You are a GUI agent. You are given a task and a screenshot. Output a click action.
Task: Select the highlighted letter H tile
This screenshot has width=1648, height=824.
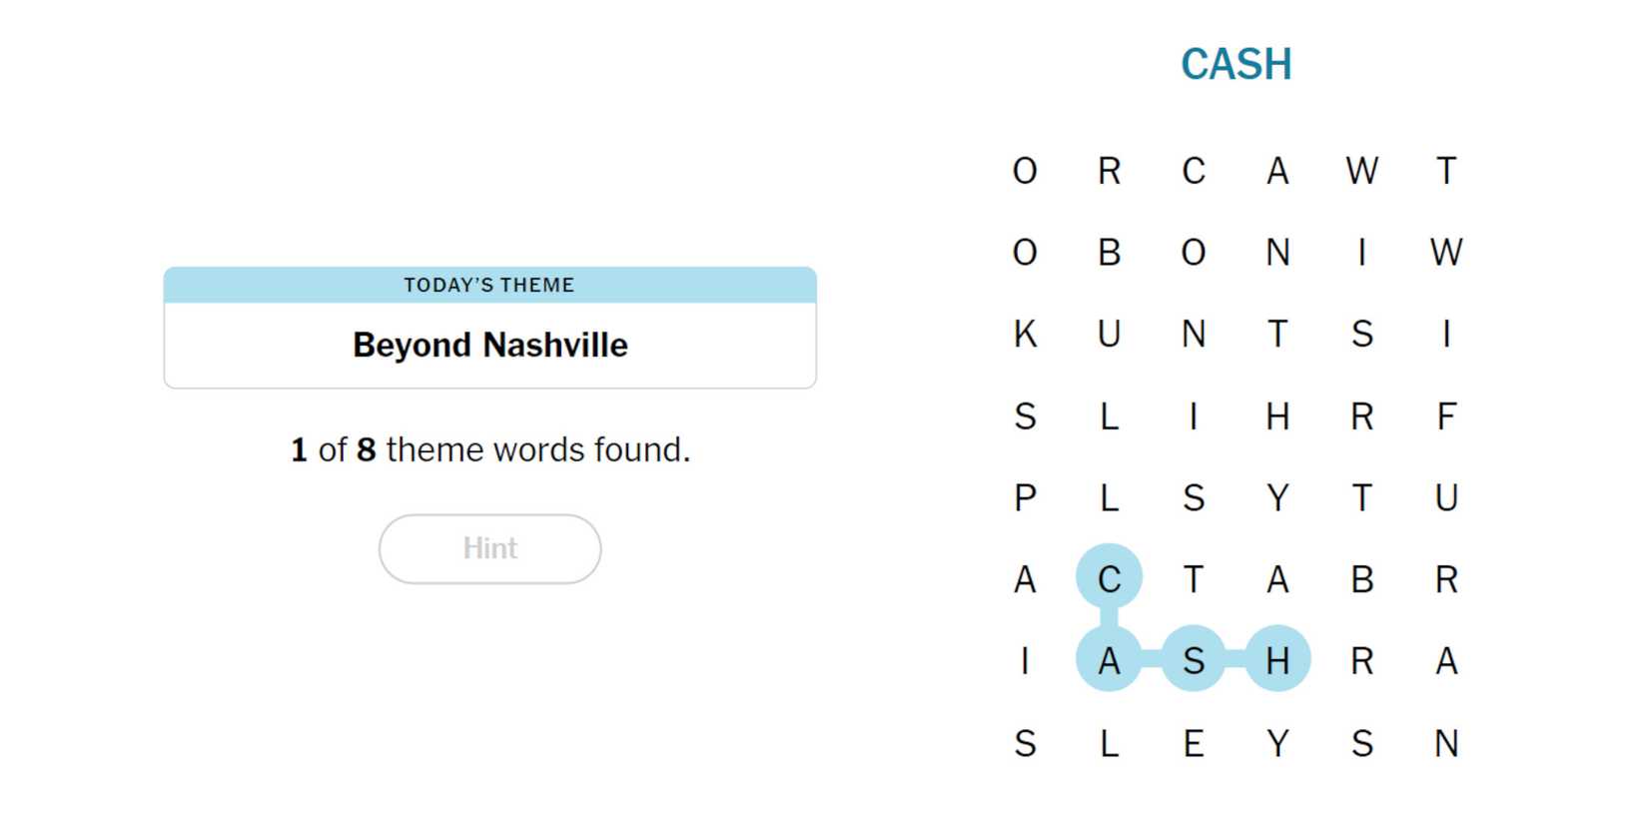point(1277,660)
